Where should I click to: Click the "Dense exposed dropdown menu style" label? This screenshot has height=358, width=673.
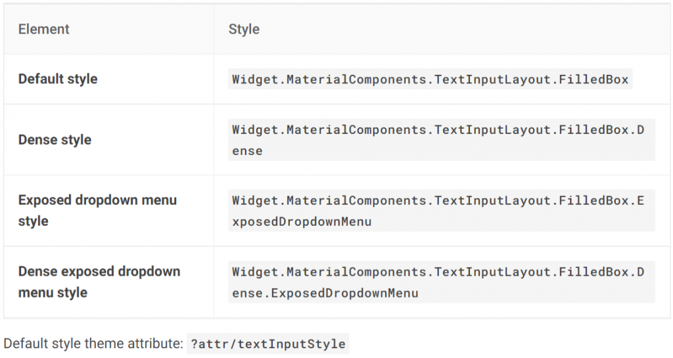(99, 271)
